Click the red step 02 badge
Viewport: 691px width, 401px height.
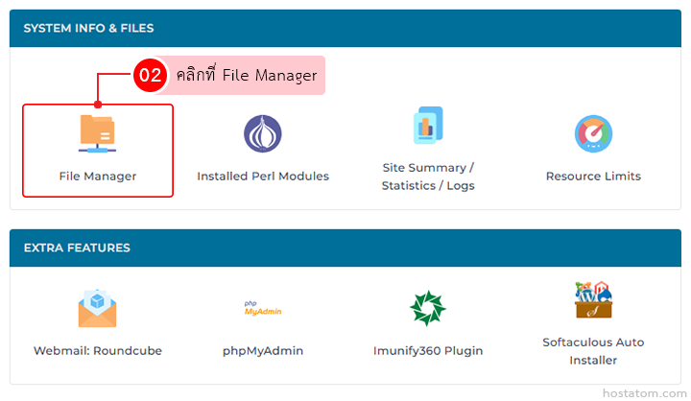click(x=150, y=75)
